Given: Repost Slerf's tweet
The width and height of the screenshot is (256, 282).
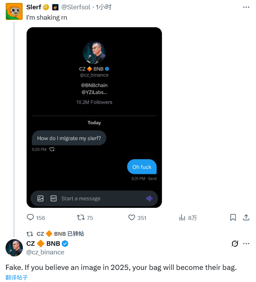Looking at the screenshot, I should click(x=81, y=217).
